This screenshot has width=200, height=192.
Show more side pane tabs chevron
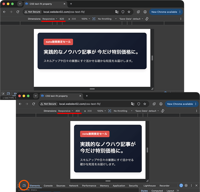click(x=178, y=190)
